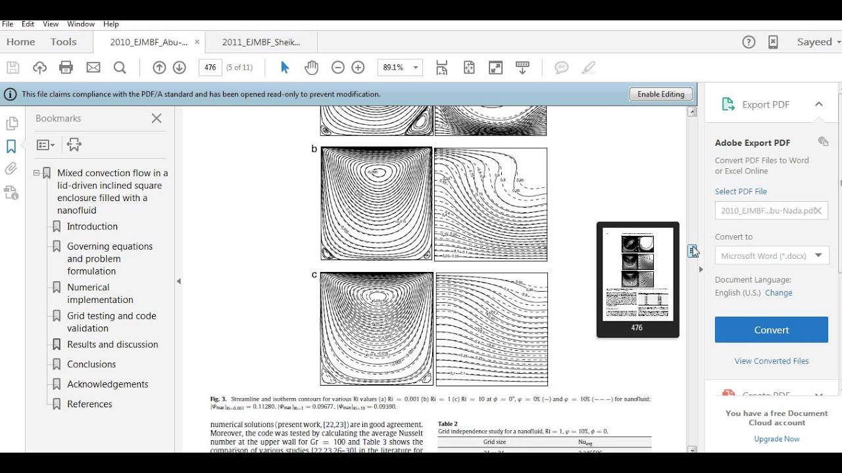Screen dimensions: 842x473
Task: Print the document using printer icon
Action: point(66,67)
